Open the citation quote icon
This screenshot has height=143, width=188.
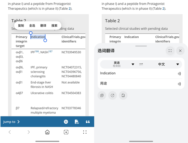tap(88, 122)
